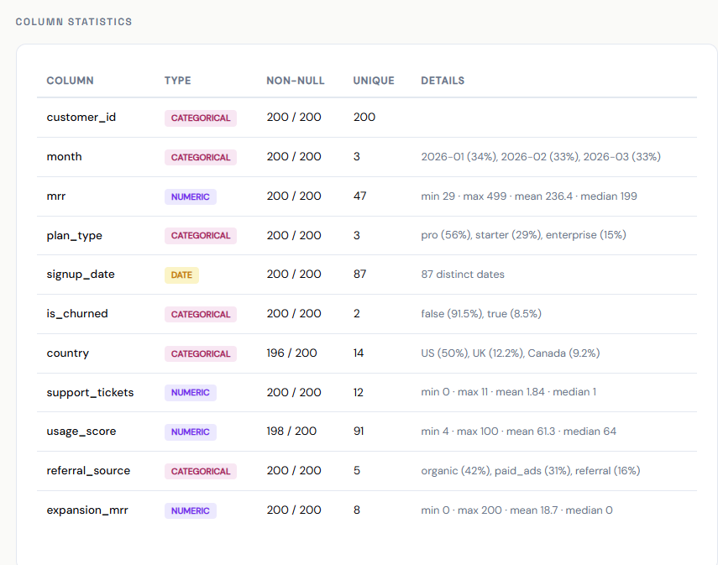Image resolution: width=718 pixels, height=565 pixels.
Task: Click the UNIQUE column header
Action: click(x=374, y=81)
